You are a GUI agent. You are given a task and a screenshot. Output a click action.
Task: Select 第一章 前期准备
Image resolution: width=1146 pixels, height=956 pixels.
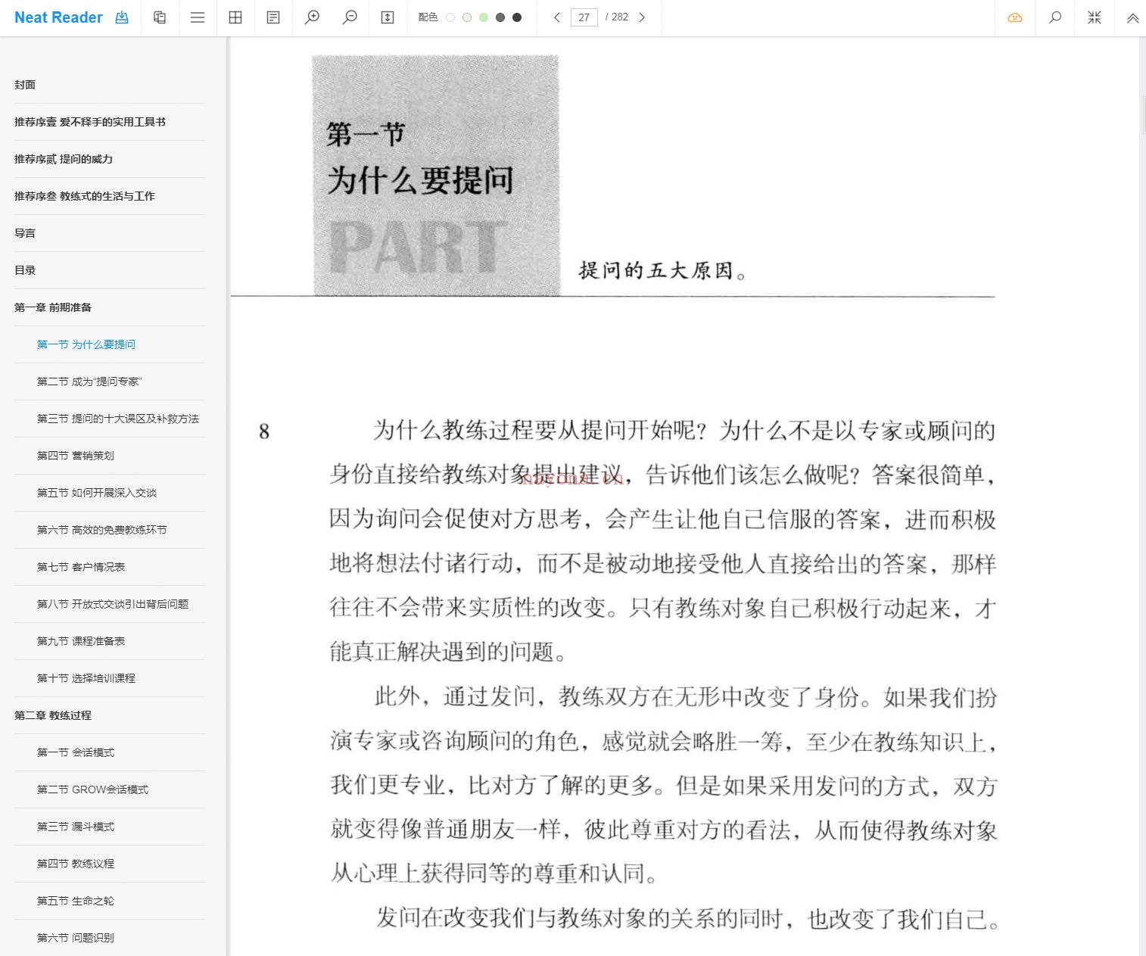click(x=53, y=307)
